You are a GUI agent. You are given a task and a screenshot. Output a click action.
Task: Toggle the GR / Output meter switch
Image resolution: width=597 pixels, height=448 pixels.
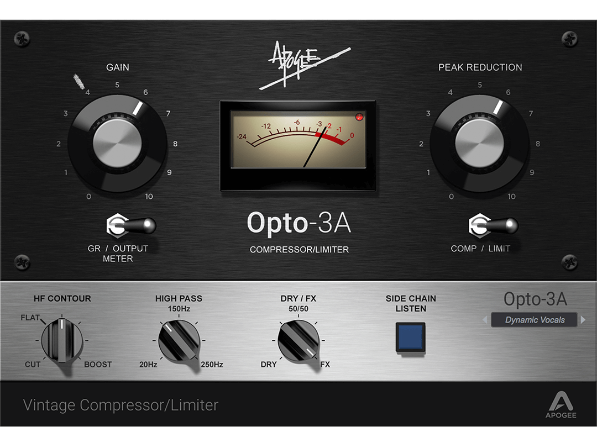[x=131, y=225]
